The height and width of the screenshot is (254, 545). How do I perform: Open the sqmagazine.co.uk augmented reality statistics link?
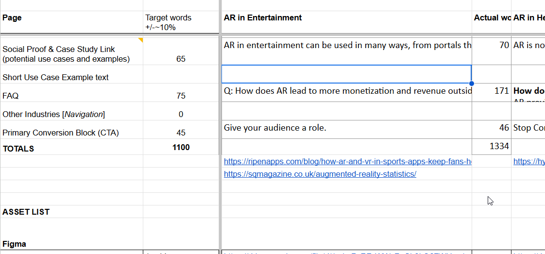click(x=320, y=174)
